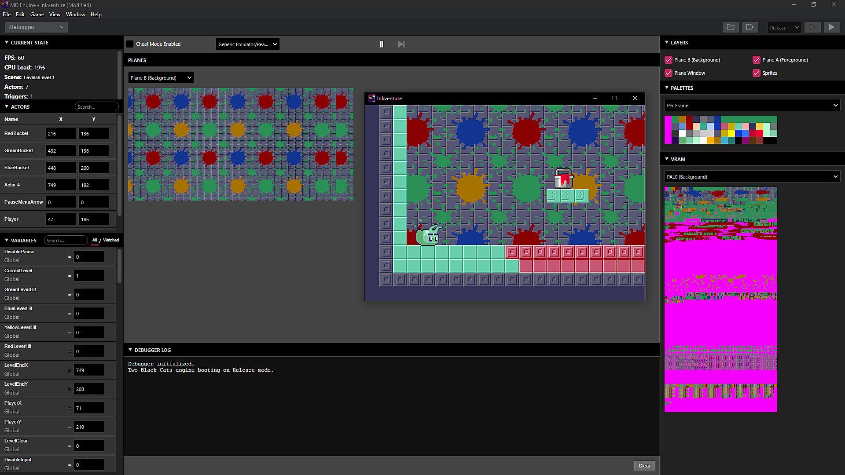845x475 pixels.
Task: Collapse the VRAM section triangle
Action: point(667,159)
